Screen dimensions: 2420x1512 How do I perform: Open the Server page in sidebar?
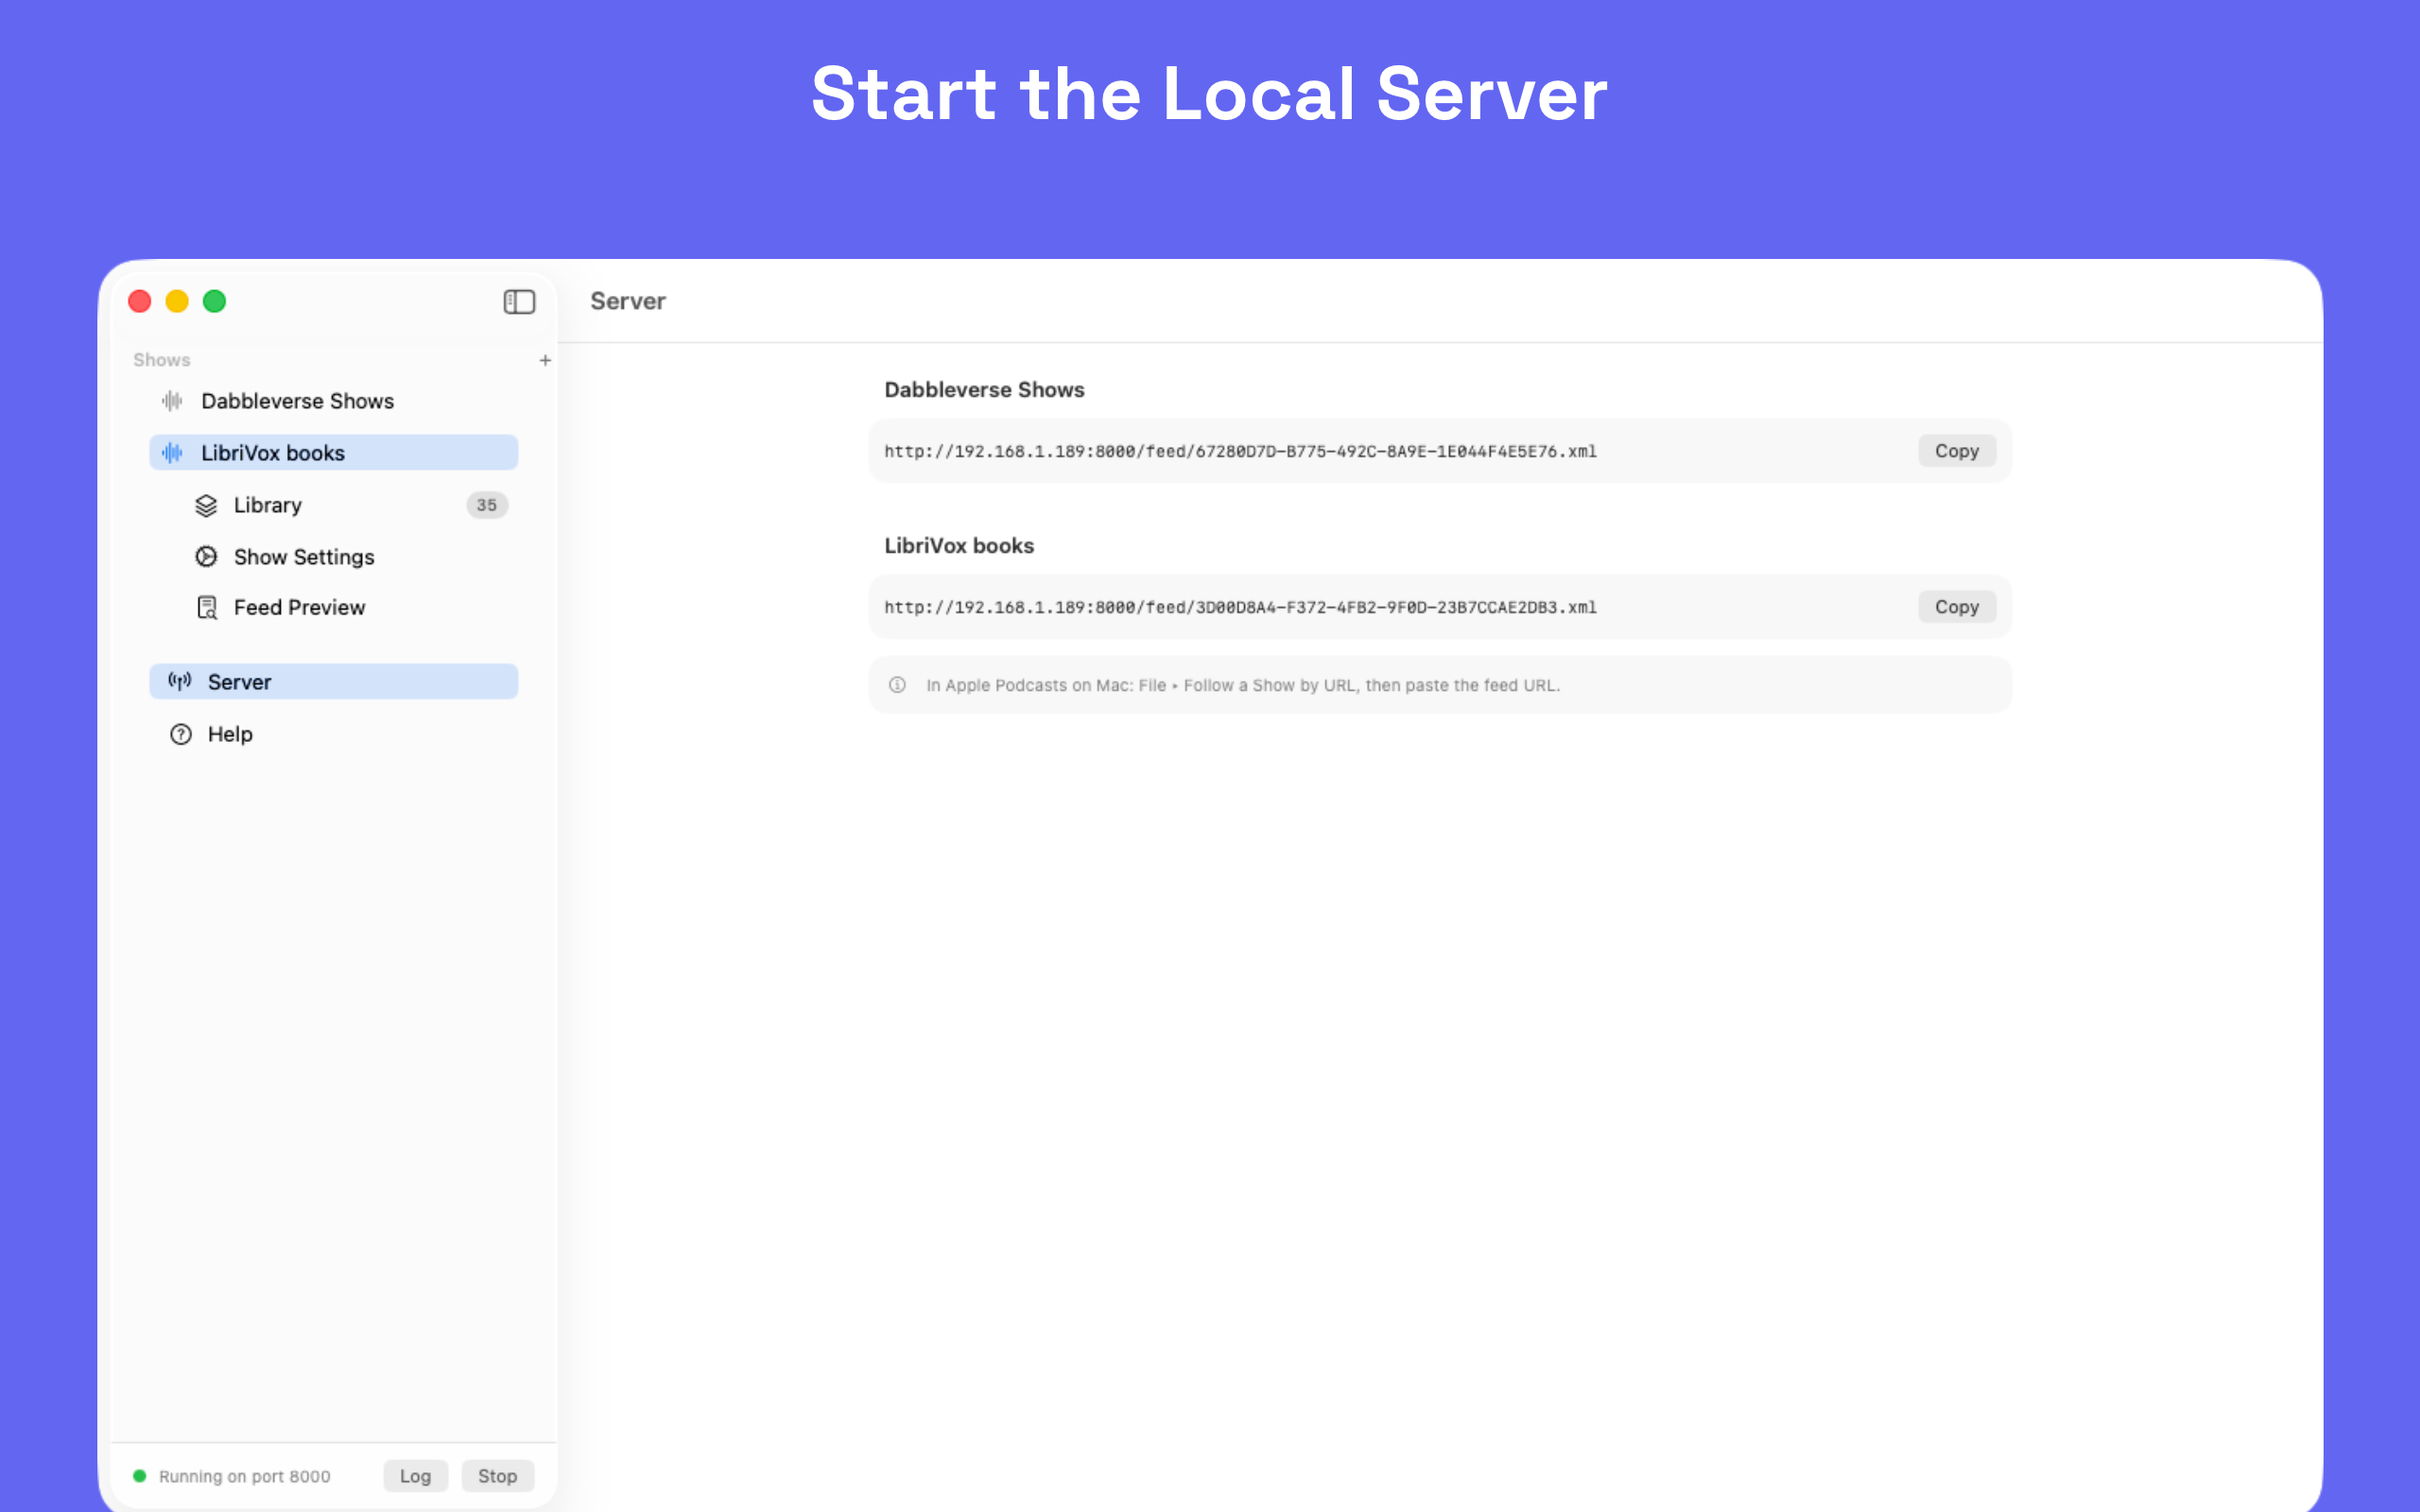coord(334,682)
